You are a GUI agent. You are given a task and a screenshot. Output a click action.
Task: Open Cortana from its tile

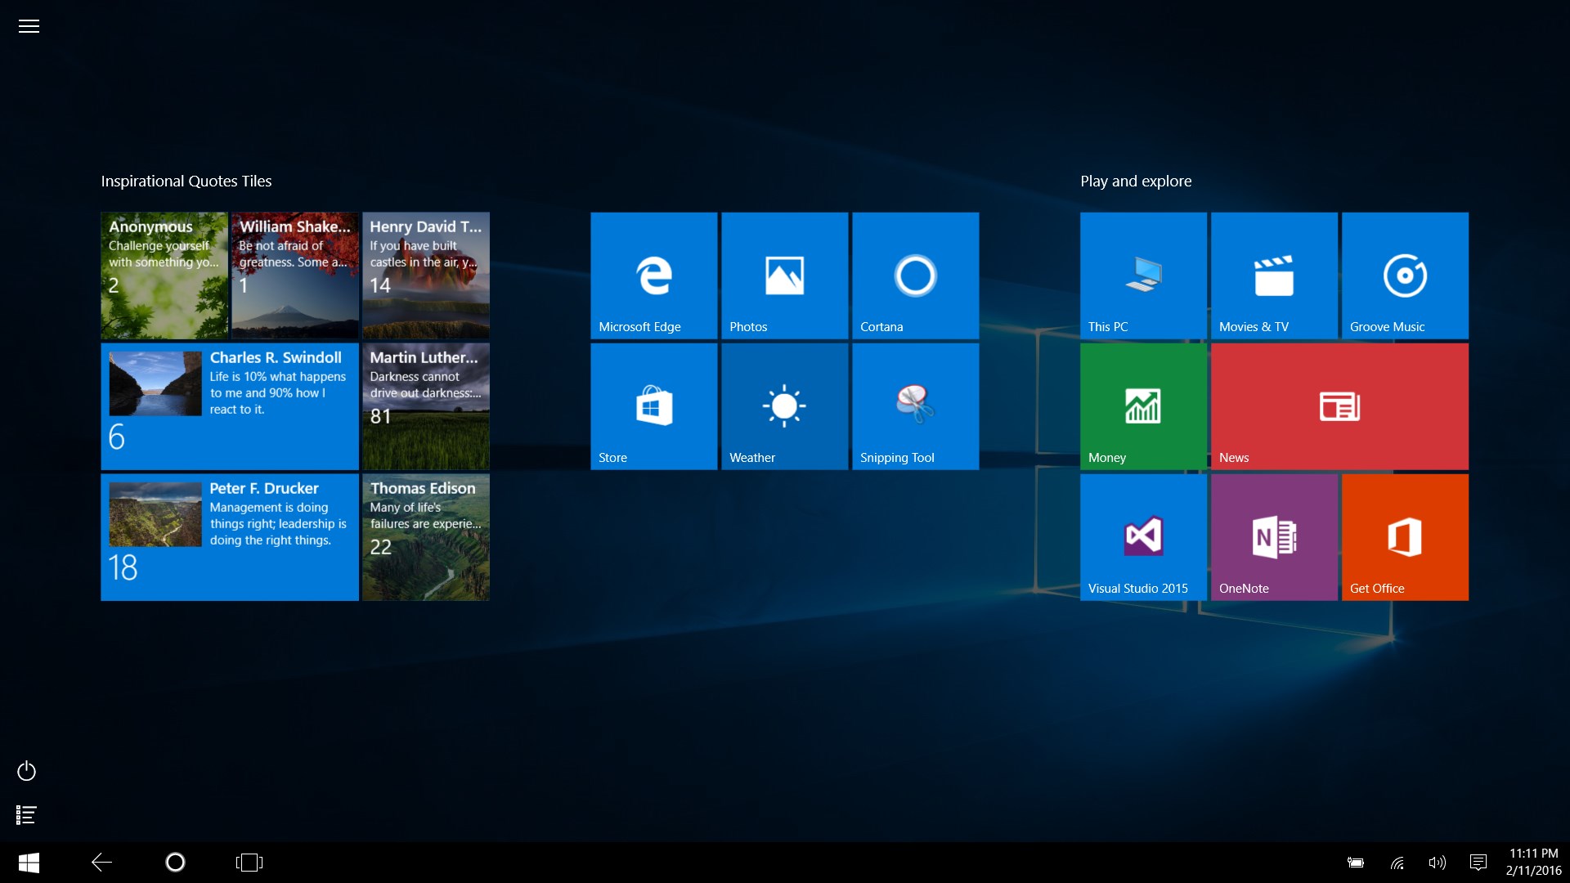pyautogui.click(x=915, y=276)
